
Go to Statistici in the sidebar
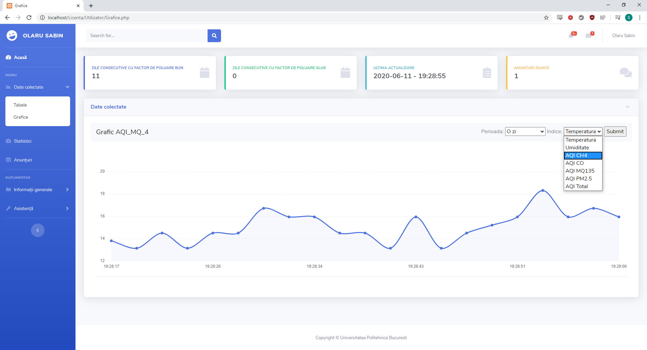23,141
